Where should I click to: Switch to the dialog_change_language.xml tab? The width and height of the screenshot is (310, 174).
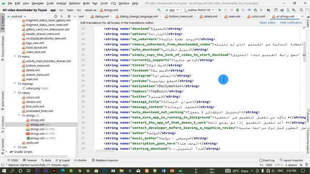click(137, 16)
